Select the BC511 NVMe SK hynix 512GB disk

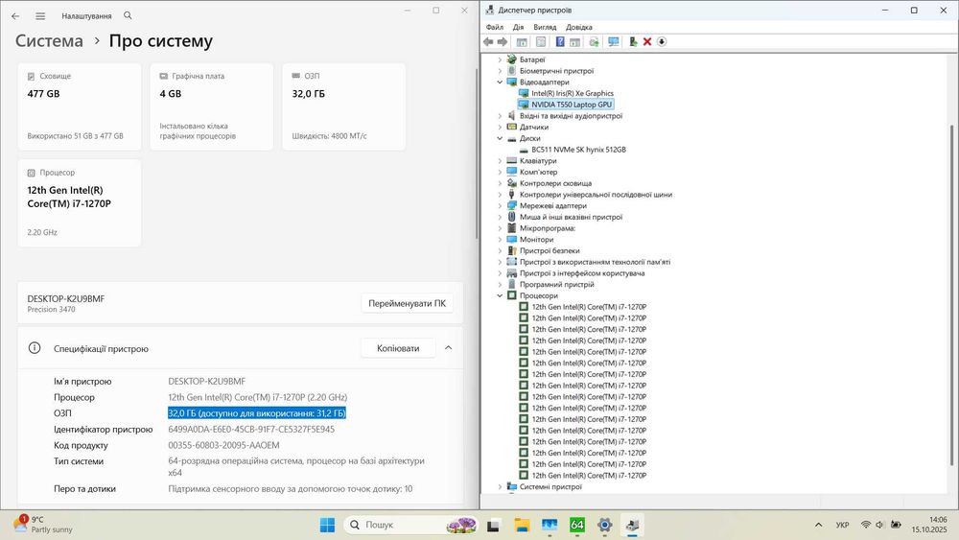pyautogui.click(x=578, y=150)
